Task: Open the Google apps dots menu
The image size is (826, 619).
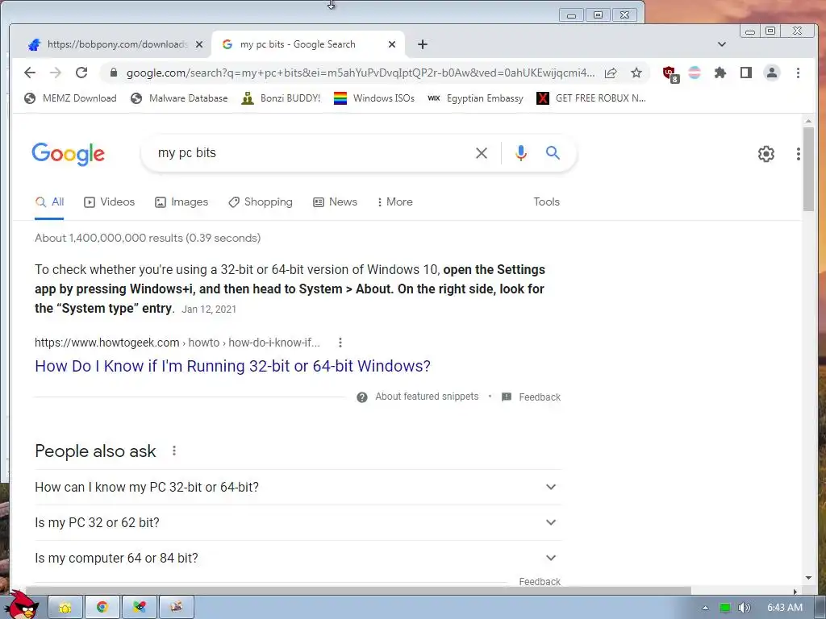Action: pyautogui.click(x=799, y=154)
